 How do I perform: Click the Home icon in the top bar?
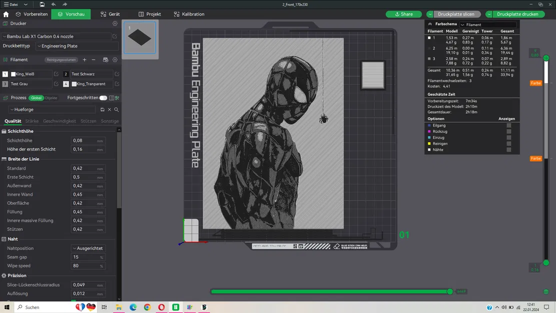[x=5, y=14]
